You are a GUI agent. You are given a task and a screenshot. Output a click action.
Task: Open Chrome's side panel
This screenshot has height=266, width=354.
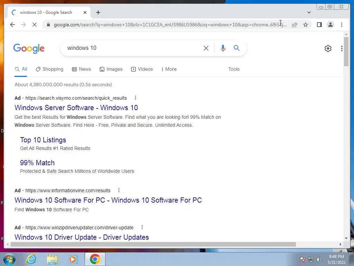tap(319, 25)
